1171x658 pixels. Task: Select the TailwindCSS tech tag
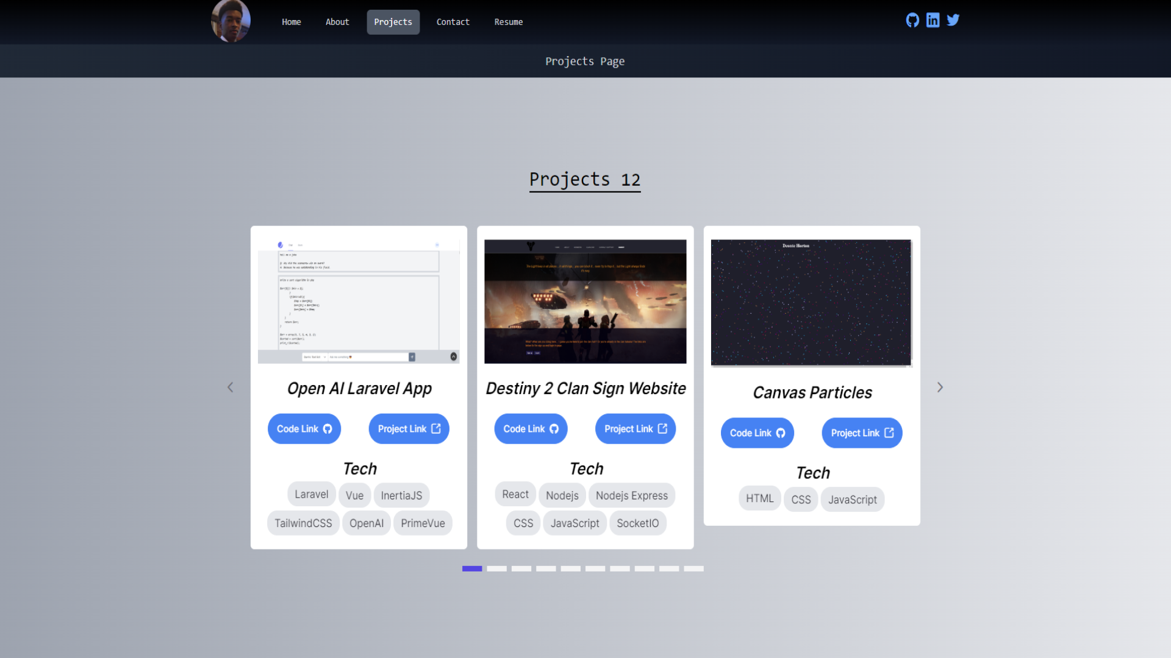click(303, 523)
